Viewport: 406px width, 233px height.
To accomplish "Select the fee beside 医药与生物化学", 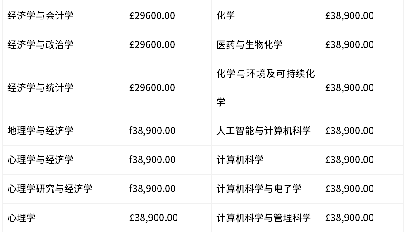I will (x=349, y=45).
